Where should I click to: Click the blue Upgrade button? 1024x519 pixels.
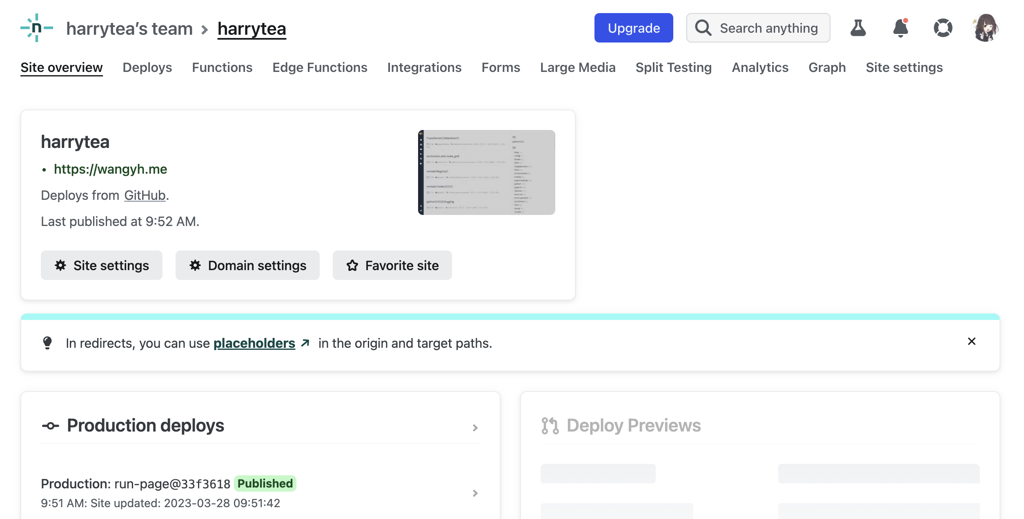coord(633,28)
